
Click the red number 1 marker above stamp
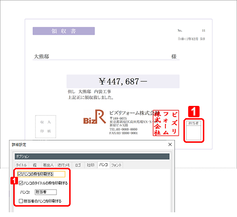[194, 112]
